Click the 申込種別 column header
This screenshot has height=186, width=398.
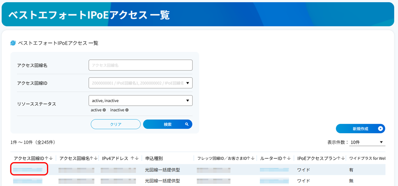(154, 158)
